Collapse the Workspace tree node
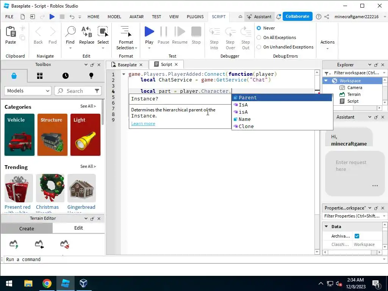 pos(326,81)
